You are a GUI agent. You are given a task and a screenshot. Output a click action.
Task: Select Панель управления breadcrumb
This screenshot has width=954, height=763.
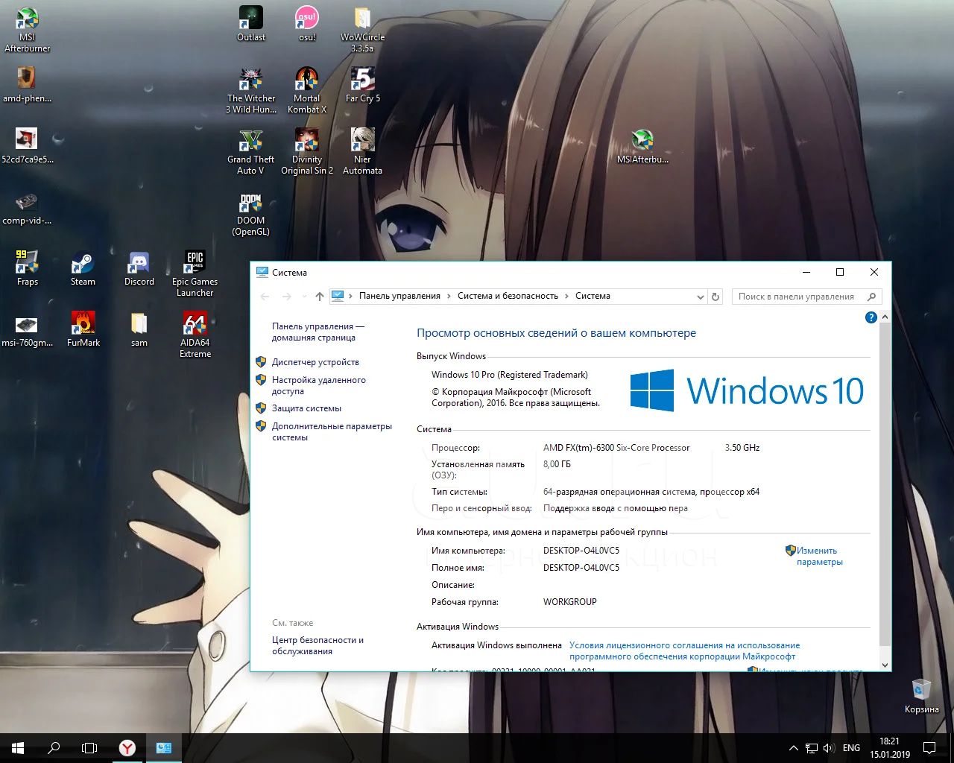coord(399,296)
